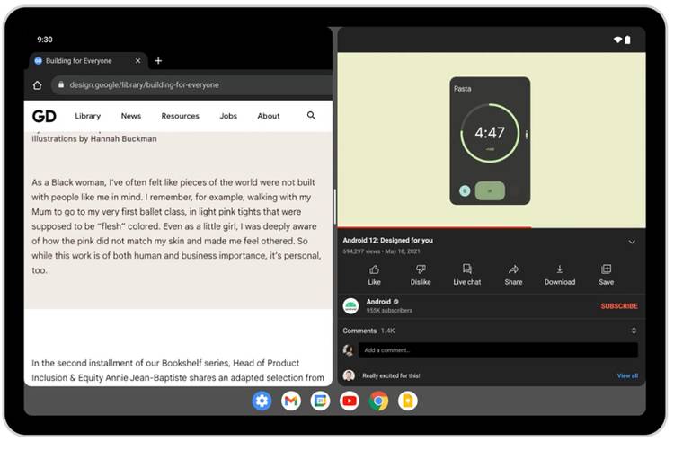Click the Wi-Fi status icon

click(617, 40)
